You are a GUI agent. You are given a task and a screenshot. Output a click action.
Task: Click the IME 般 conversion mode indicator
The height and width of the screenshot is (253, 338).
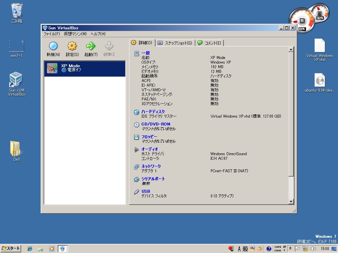pyautogui.click(x=245, y=249)
